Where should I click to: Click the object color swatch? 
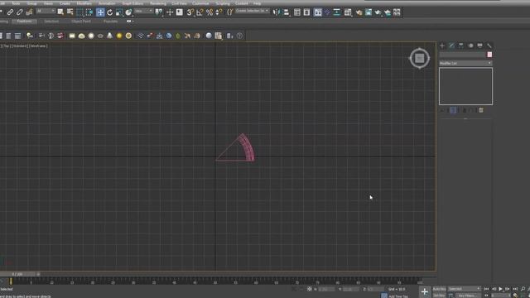point(489,55)
